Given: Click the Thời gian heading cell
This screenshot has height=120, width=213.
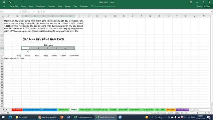Looking at the screenshot, I should tap(48, 45).
